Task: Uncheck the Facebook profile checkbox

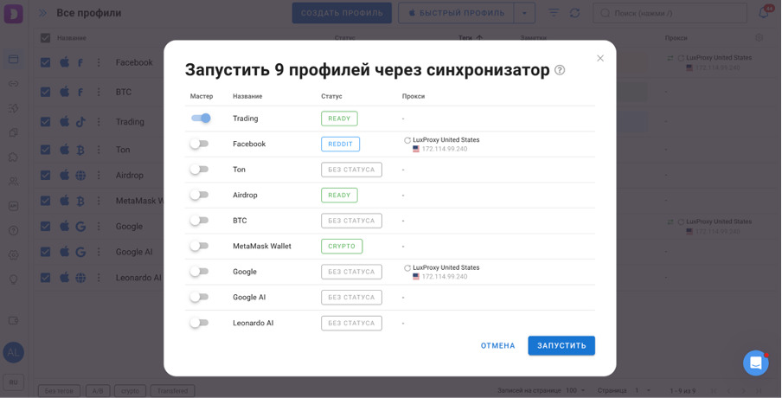Action: pyautogui.click(x=45, y=62)
